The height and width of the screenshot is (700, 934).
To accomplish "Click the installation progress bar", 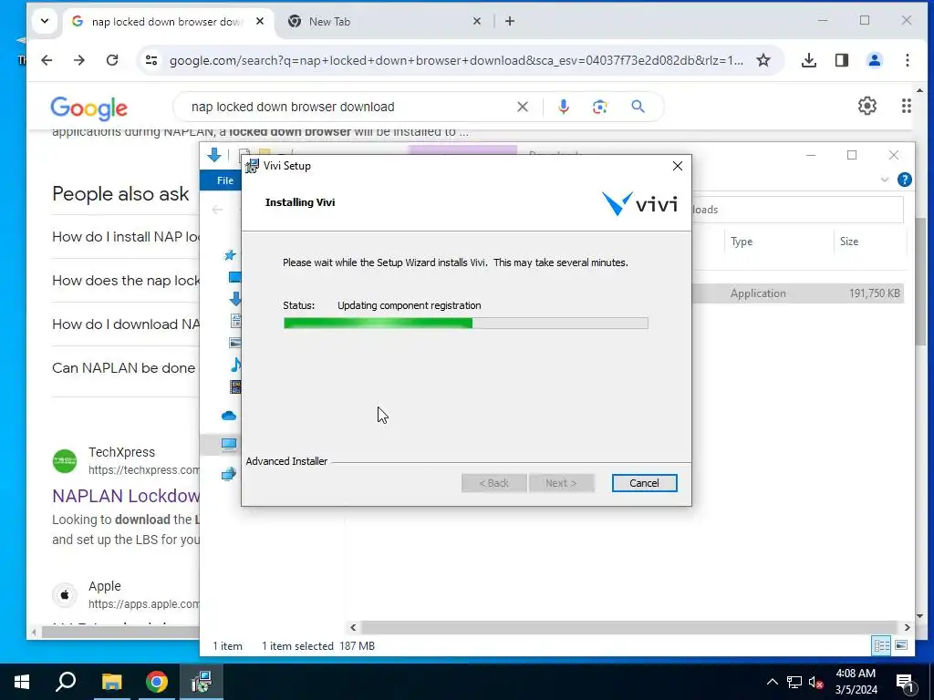I will coord(466,324).
